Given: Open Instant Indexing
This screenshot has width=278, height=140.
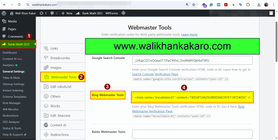Looking at the screenshot, I should pyautogui.click(x=13, y=90).
